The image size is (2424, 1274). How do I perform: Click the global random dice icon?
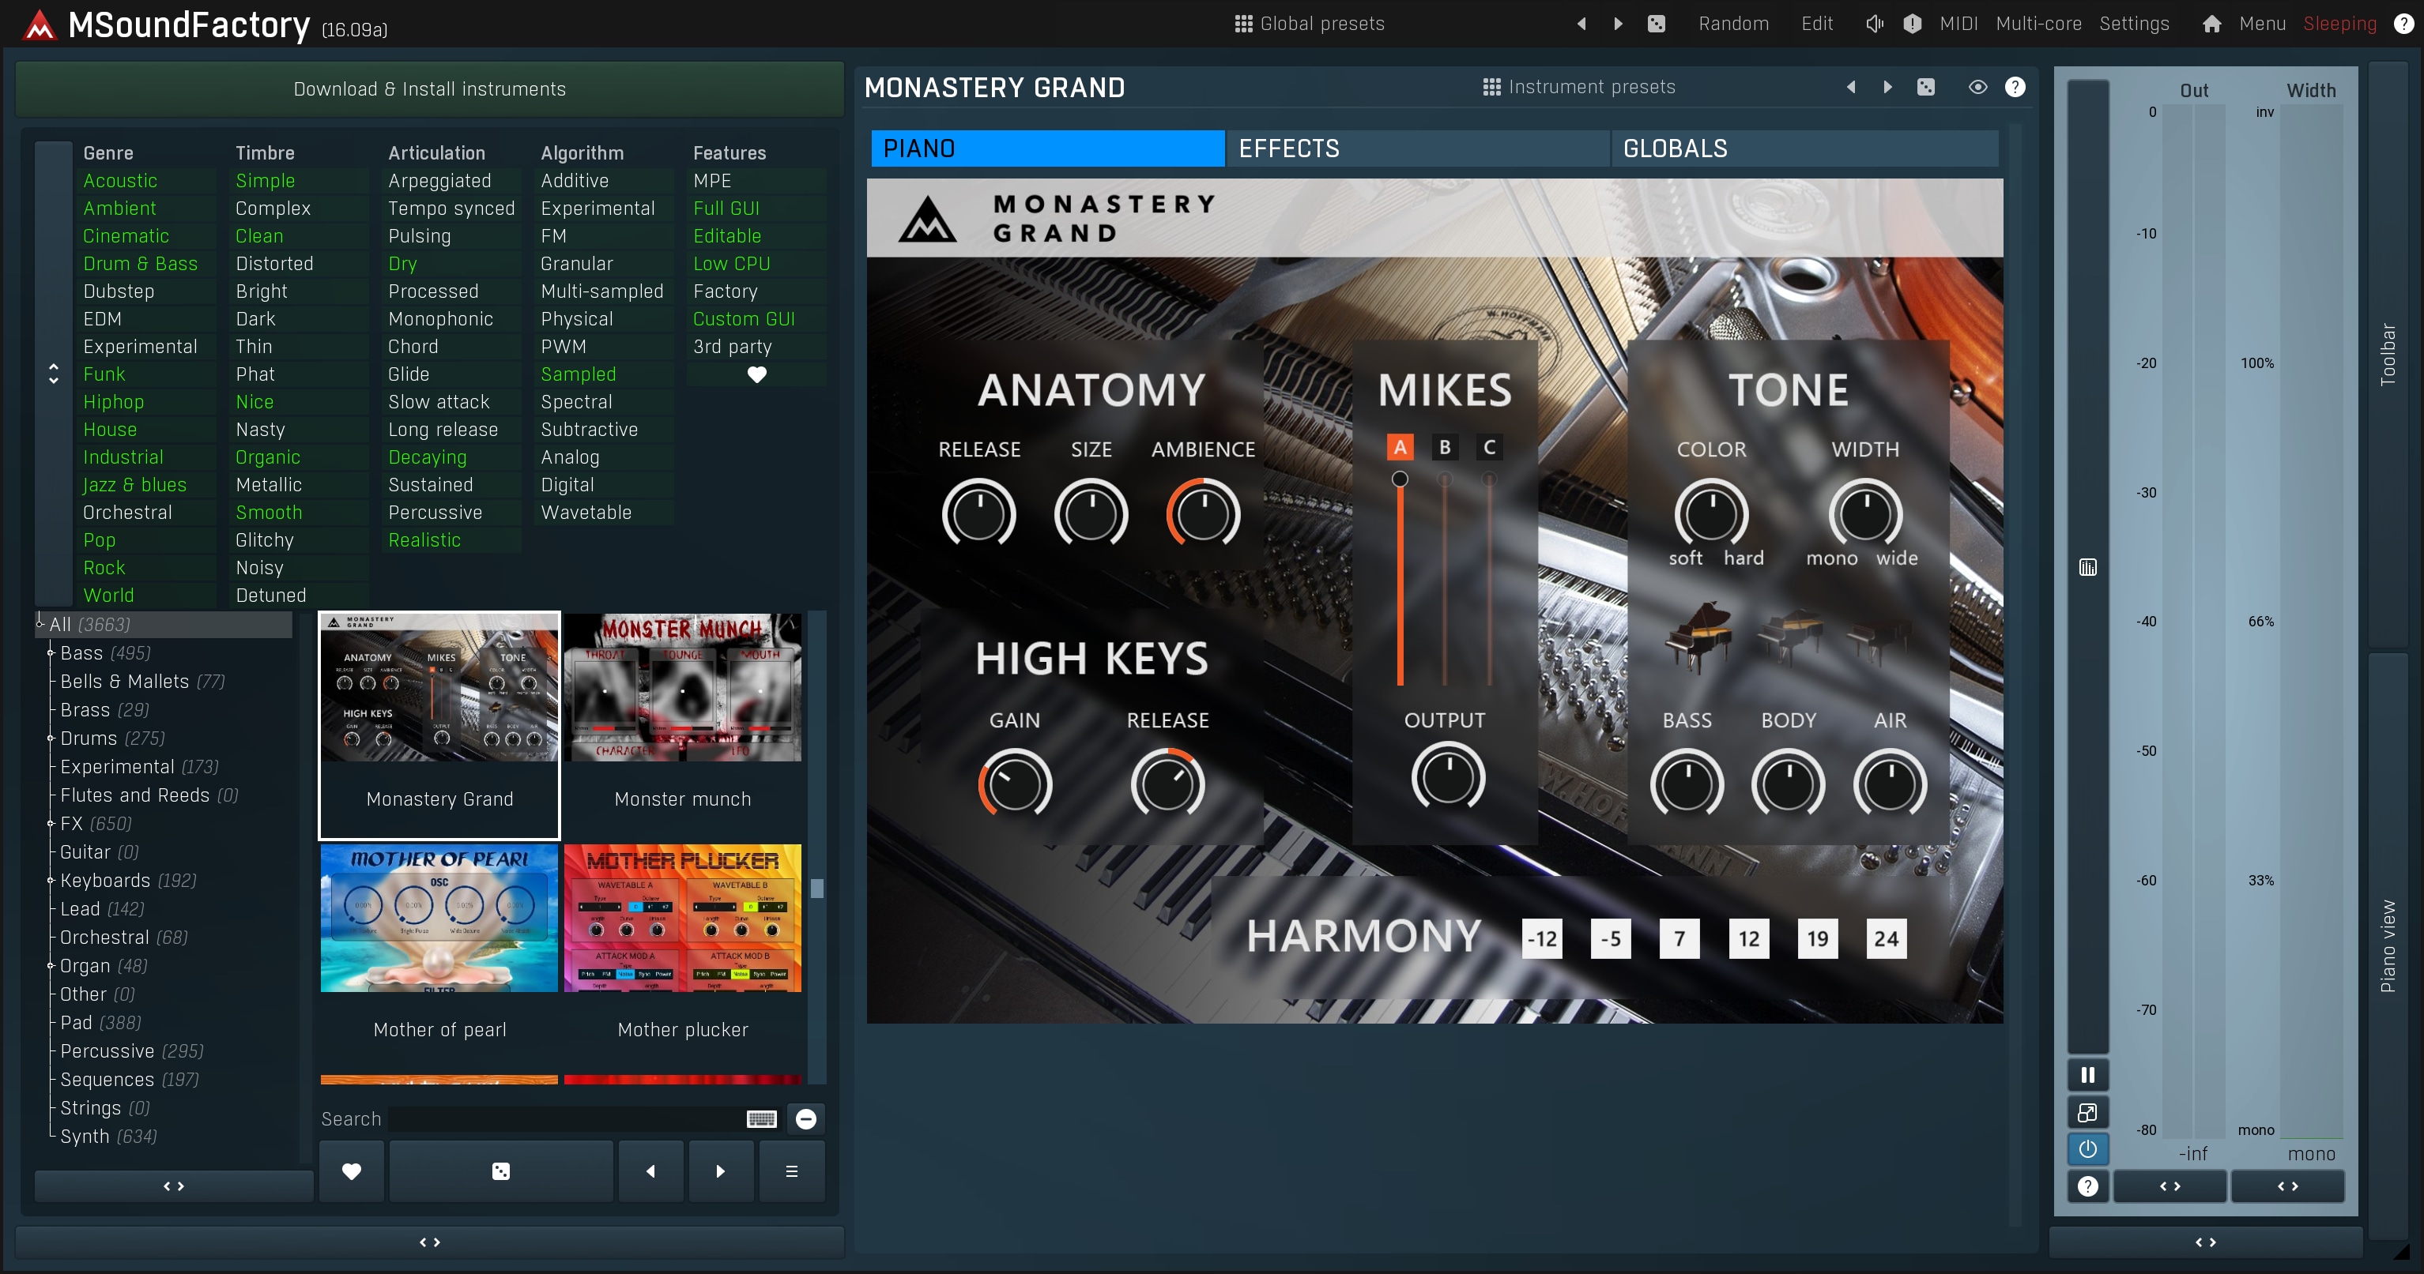click(1656, 24)
